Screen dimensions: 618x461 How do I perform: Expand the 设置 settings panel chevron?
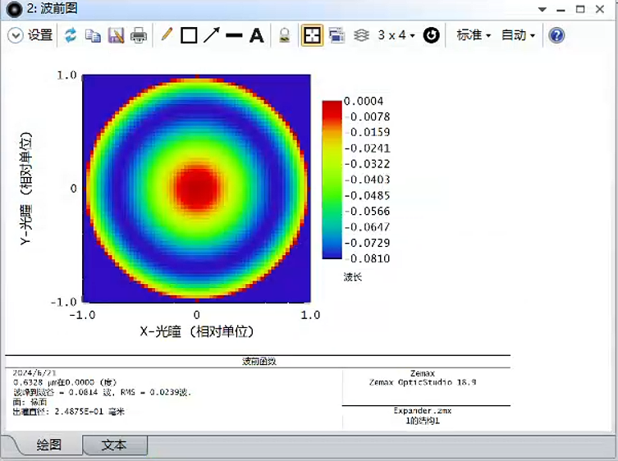click(x=16, y=35)
